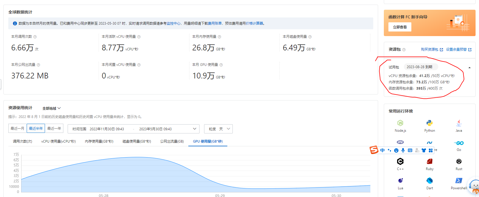Show help for 本月闲置 vCPU 使用量

pos(139,65)
